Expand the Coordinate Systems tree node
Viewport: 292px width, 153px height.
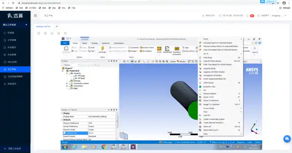(x=67, y=84)
